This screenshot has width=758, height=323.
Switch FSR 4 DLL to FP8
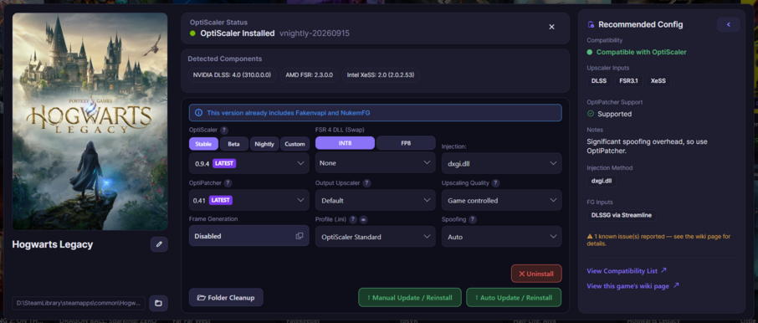tap(406, 143)
